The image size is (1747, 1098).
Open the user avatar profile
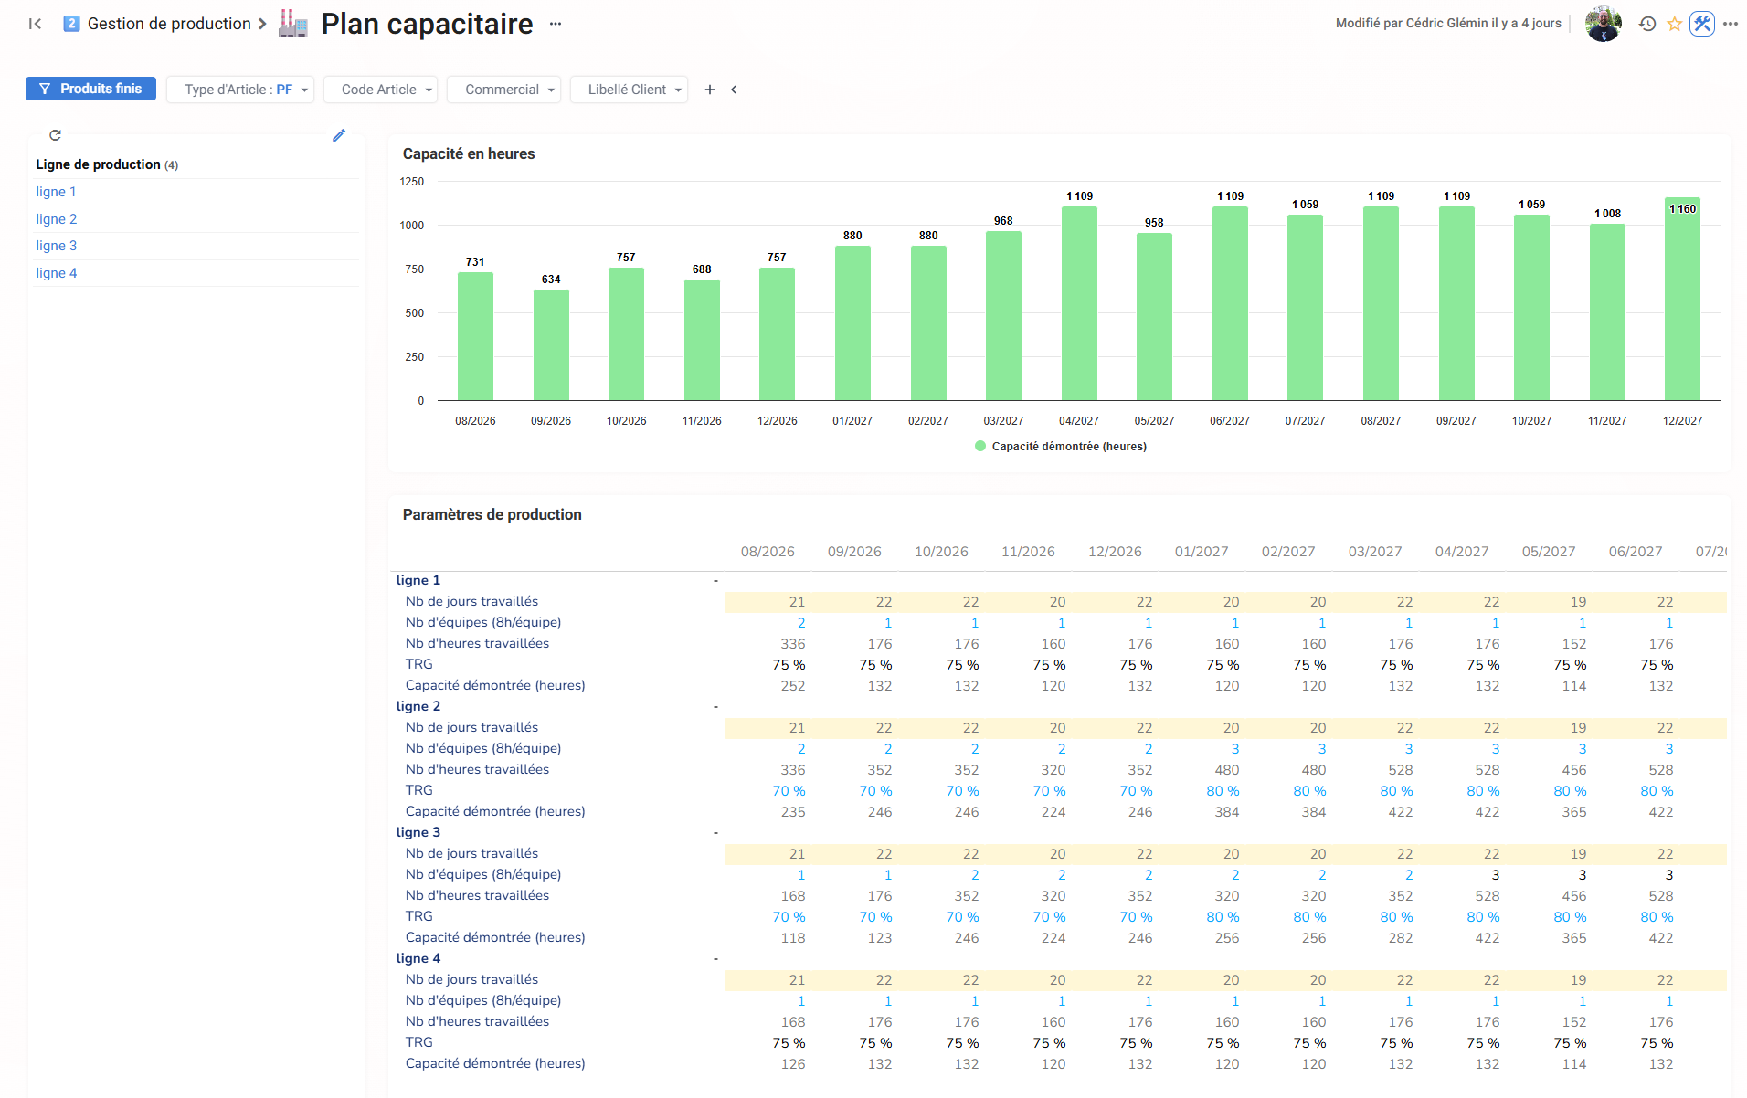coord(1603,24)
